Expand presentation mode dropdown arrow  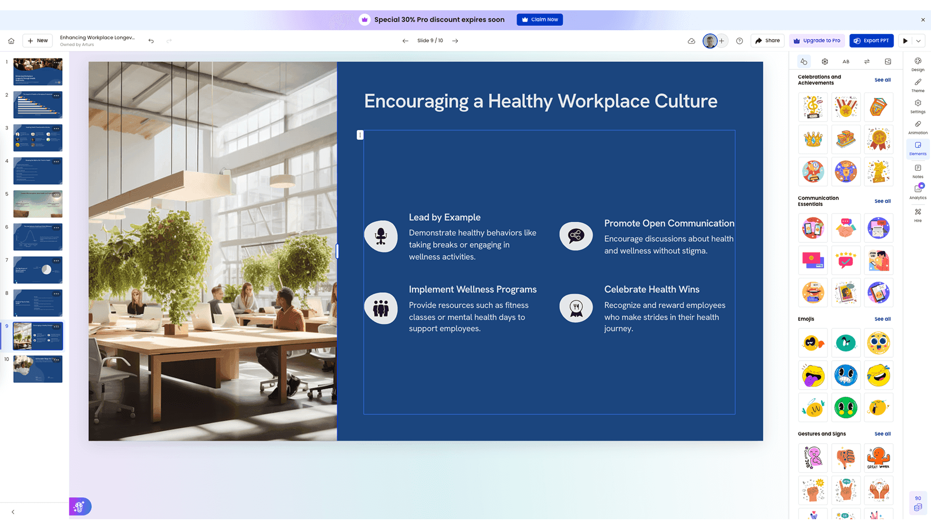[x=919, y=41]
